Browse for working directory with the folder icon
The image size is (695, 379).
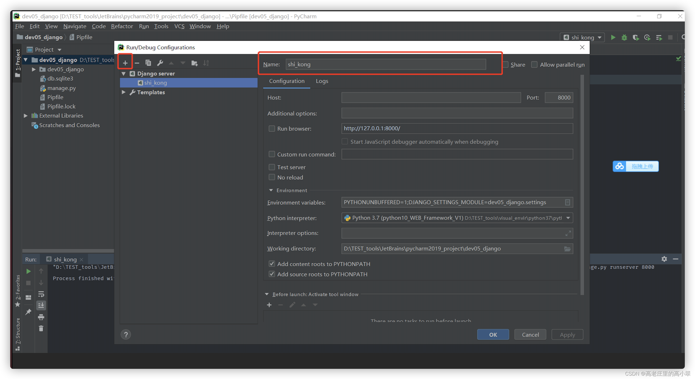tap(567, 249)
